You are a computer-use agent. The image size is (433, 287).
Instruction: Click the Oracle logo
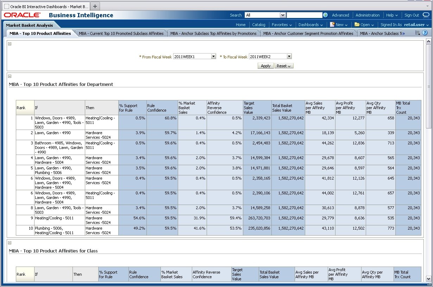pos(22,15)
